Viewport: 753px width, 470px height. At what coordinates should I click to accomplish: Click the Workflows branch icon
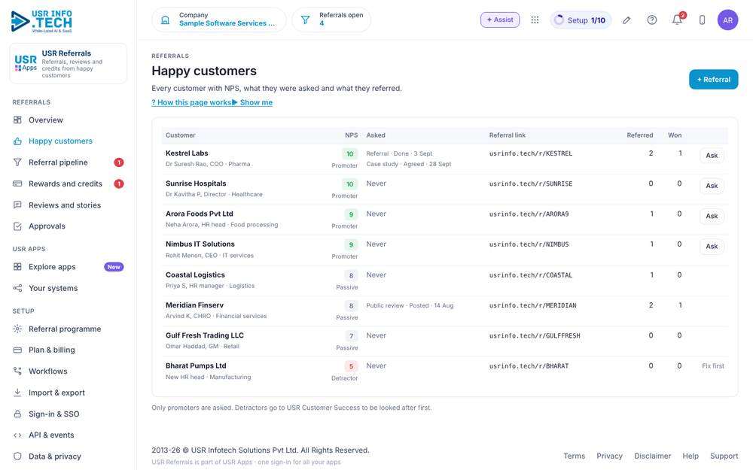pos(17,371)
